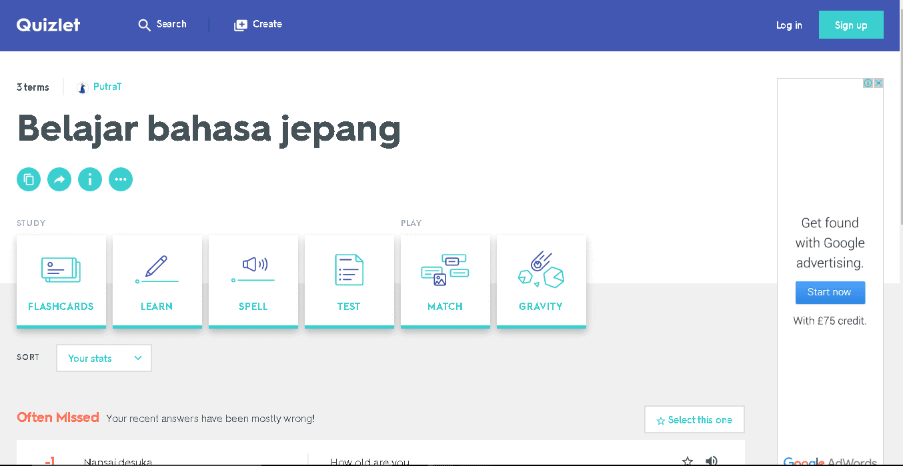
Task: Play the Gravity game
Action: [x=542, y=281]
